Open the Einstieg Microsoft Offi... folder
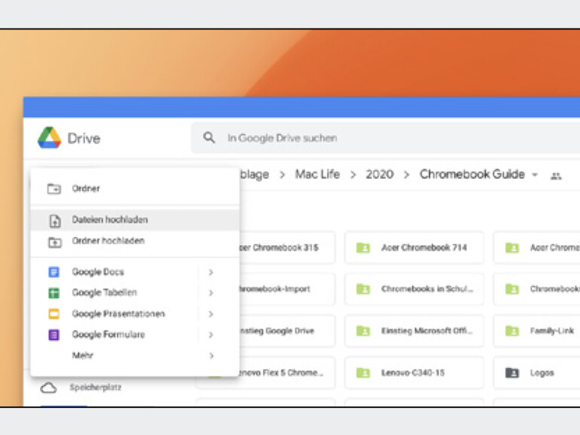The width and height of the screenshot is (580, 435). pyautogui.click(x=414, y=331)
